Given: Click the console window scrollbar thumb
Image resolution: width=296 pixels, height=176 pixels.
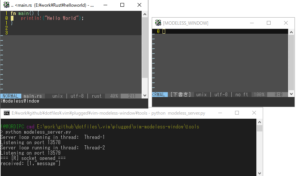Looking at the screenshot, I should click(260, 128).
